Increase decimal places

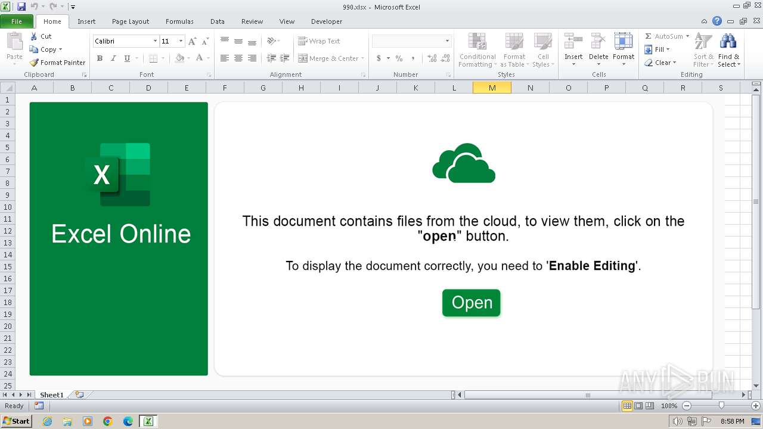click(x=432, y=58)
